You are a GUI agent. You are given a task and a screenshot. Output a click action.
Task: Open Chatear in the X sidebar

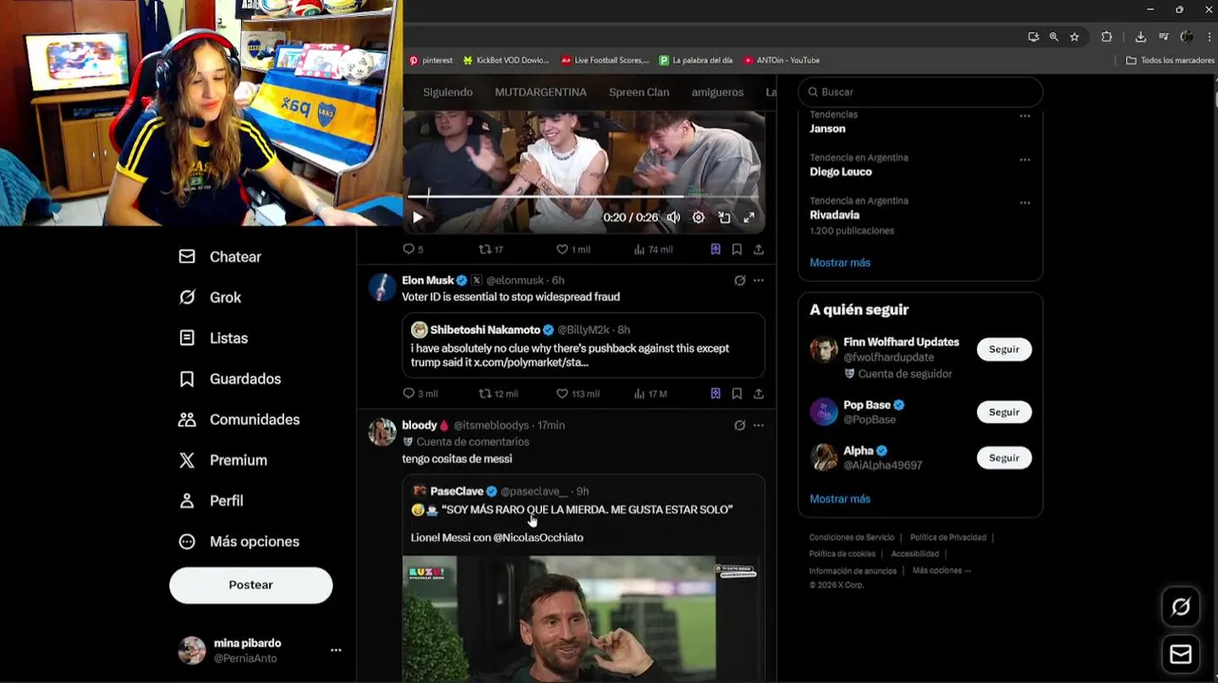(x=220, y=257)
